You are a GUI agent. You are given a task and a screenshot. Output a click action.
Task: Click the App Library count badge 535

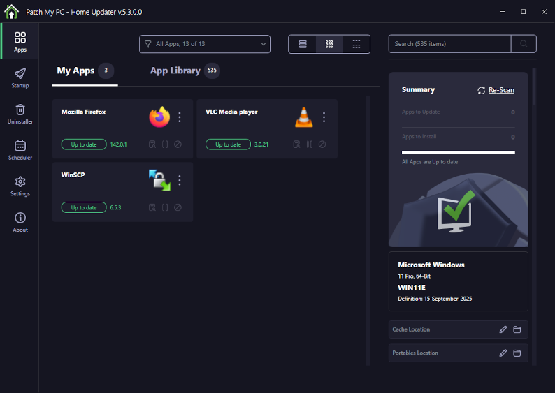[x=212, y=71]
